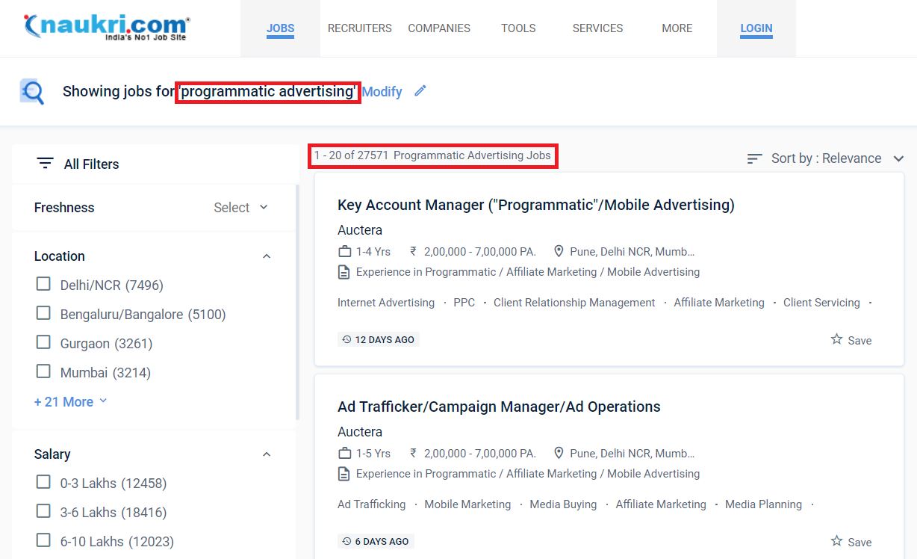
Task: Expand +21 More locations
Action: [70, 402]
